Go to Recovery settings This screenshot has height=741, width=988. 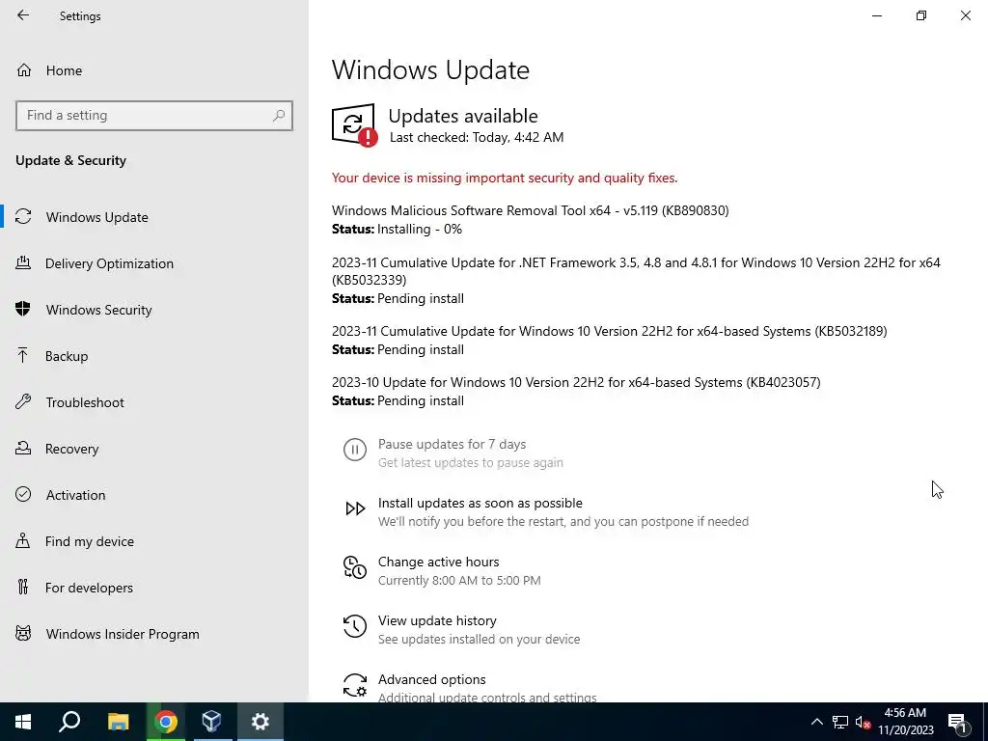coord(154,449)
